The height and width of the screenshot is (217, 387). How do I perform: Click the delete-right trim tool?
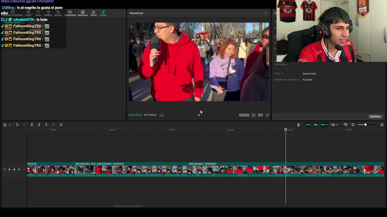click(46, 125)
